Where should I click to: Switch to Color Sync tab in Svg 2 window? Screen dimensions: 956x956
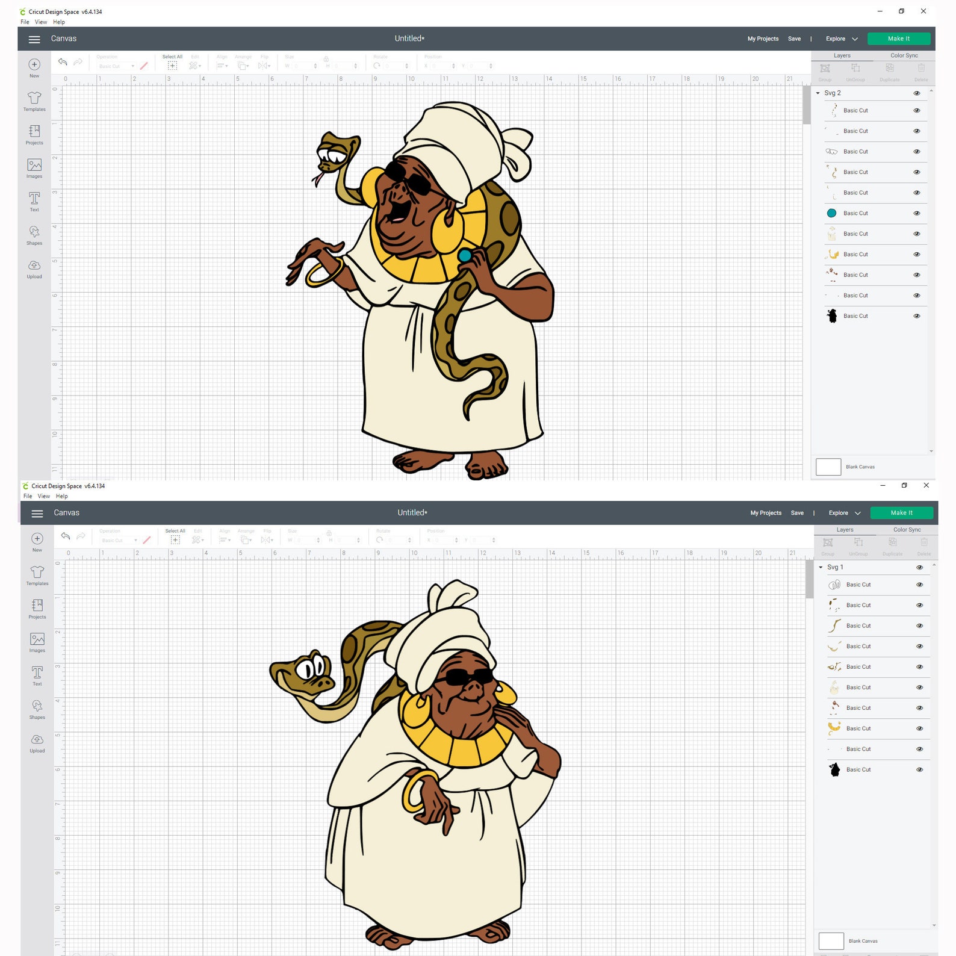(x=904, y=56)
